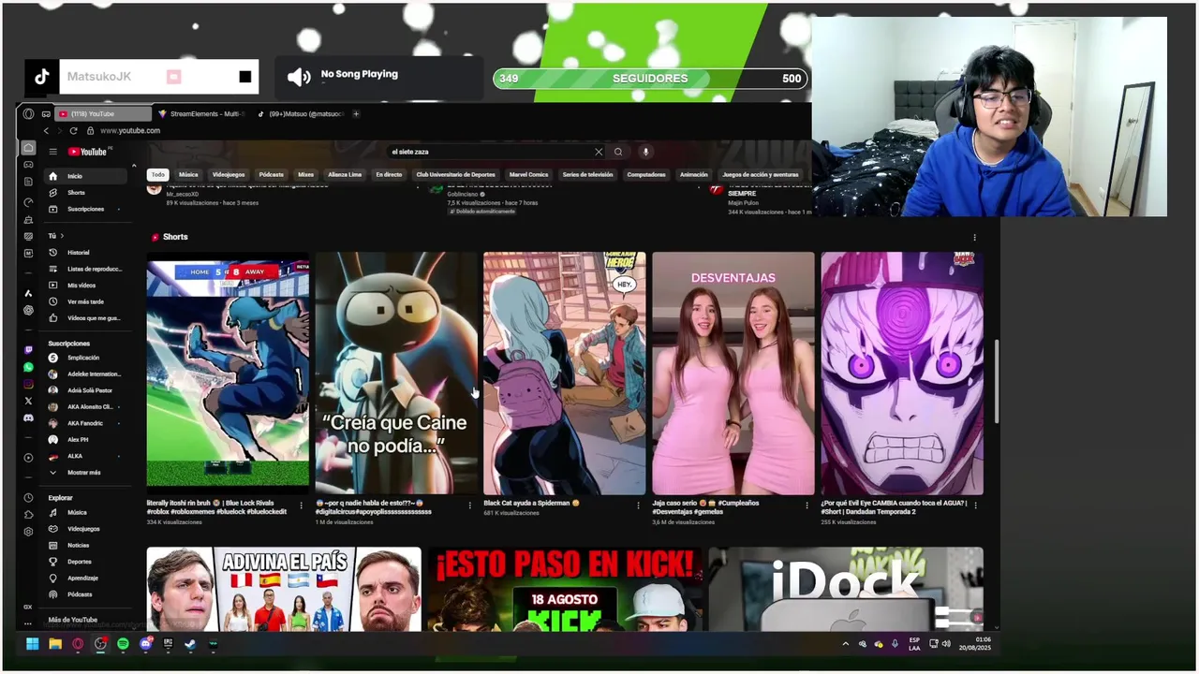Open File Explorer from the taskbar
This screenshot has width=1199, height=674.
[55, 644]
